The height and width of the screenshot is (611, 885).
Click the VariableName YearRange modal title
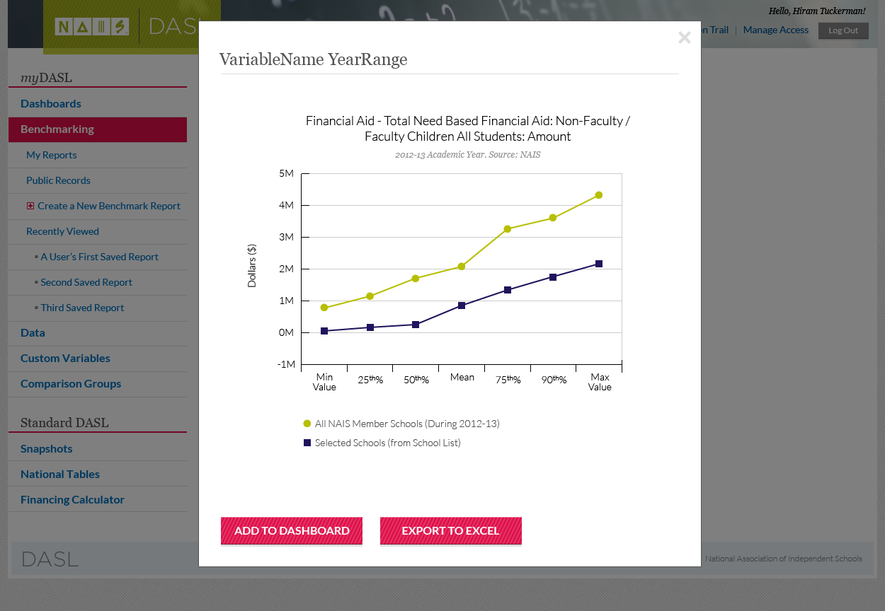click(314, 59)
